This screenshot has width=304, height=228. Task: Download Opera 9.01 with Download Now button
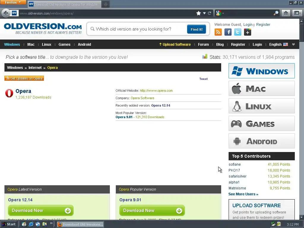152,210
